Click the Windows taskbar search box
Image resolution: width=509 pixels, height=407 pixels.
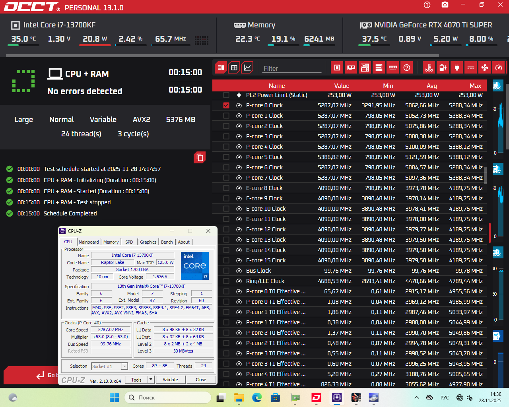168,397
